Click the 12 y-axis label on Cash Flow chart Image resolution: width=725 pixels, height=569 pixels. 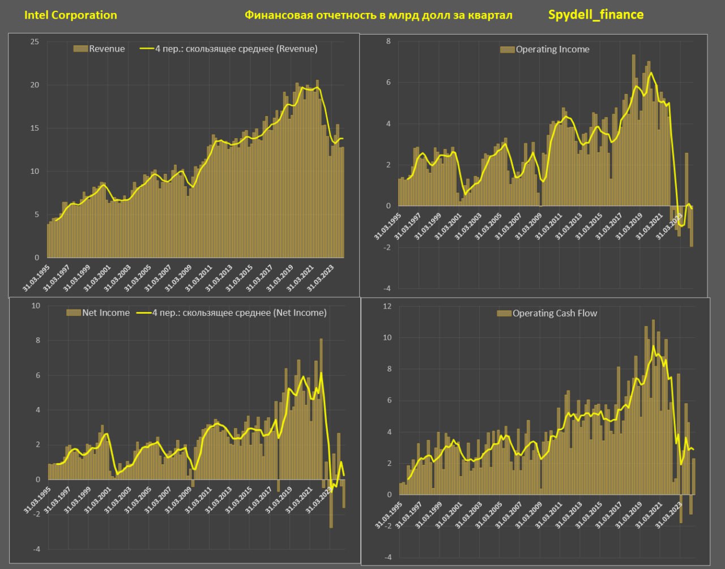[387, 306]
